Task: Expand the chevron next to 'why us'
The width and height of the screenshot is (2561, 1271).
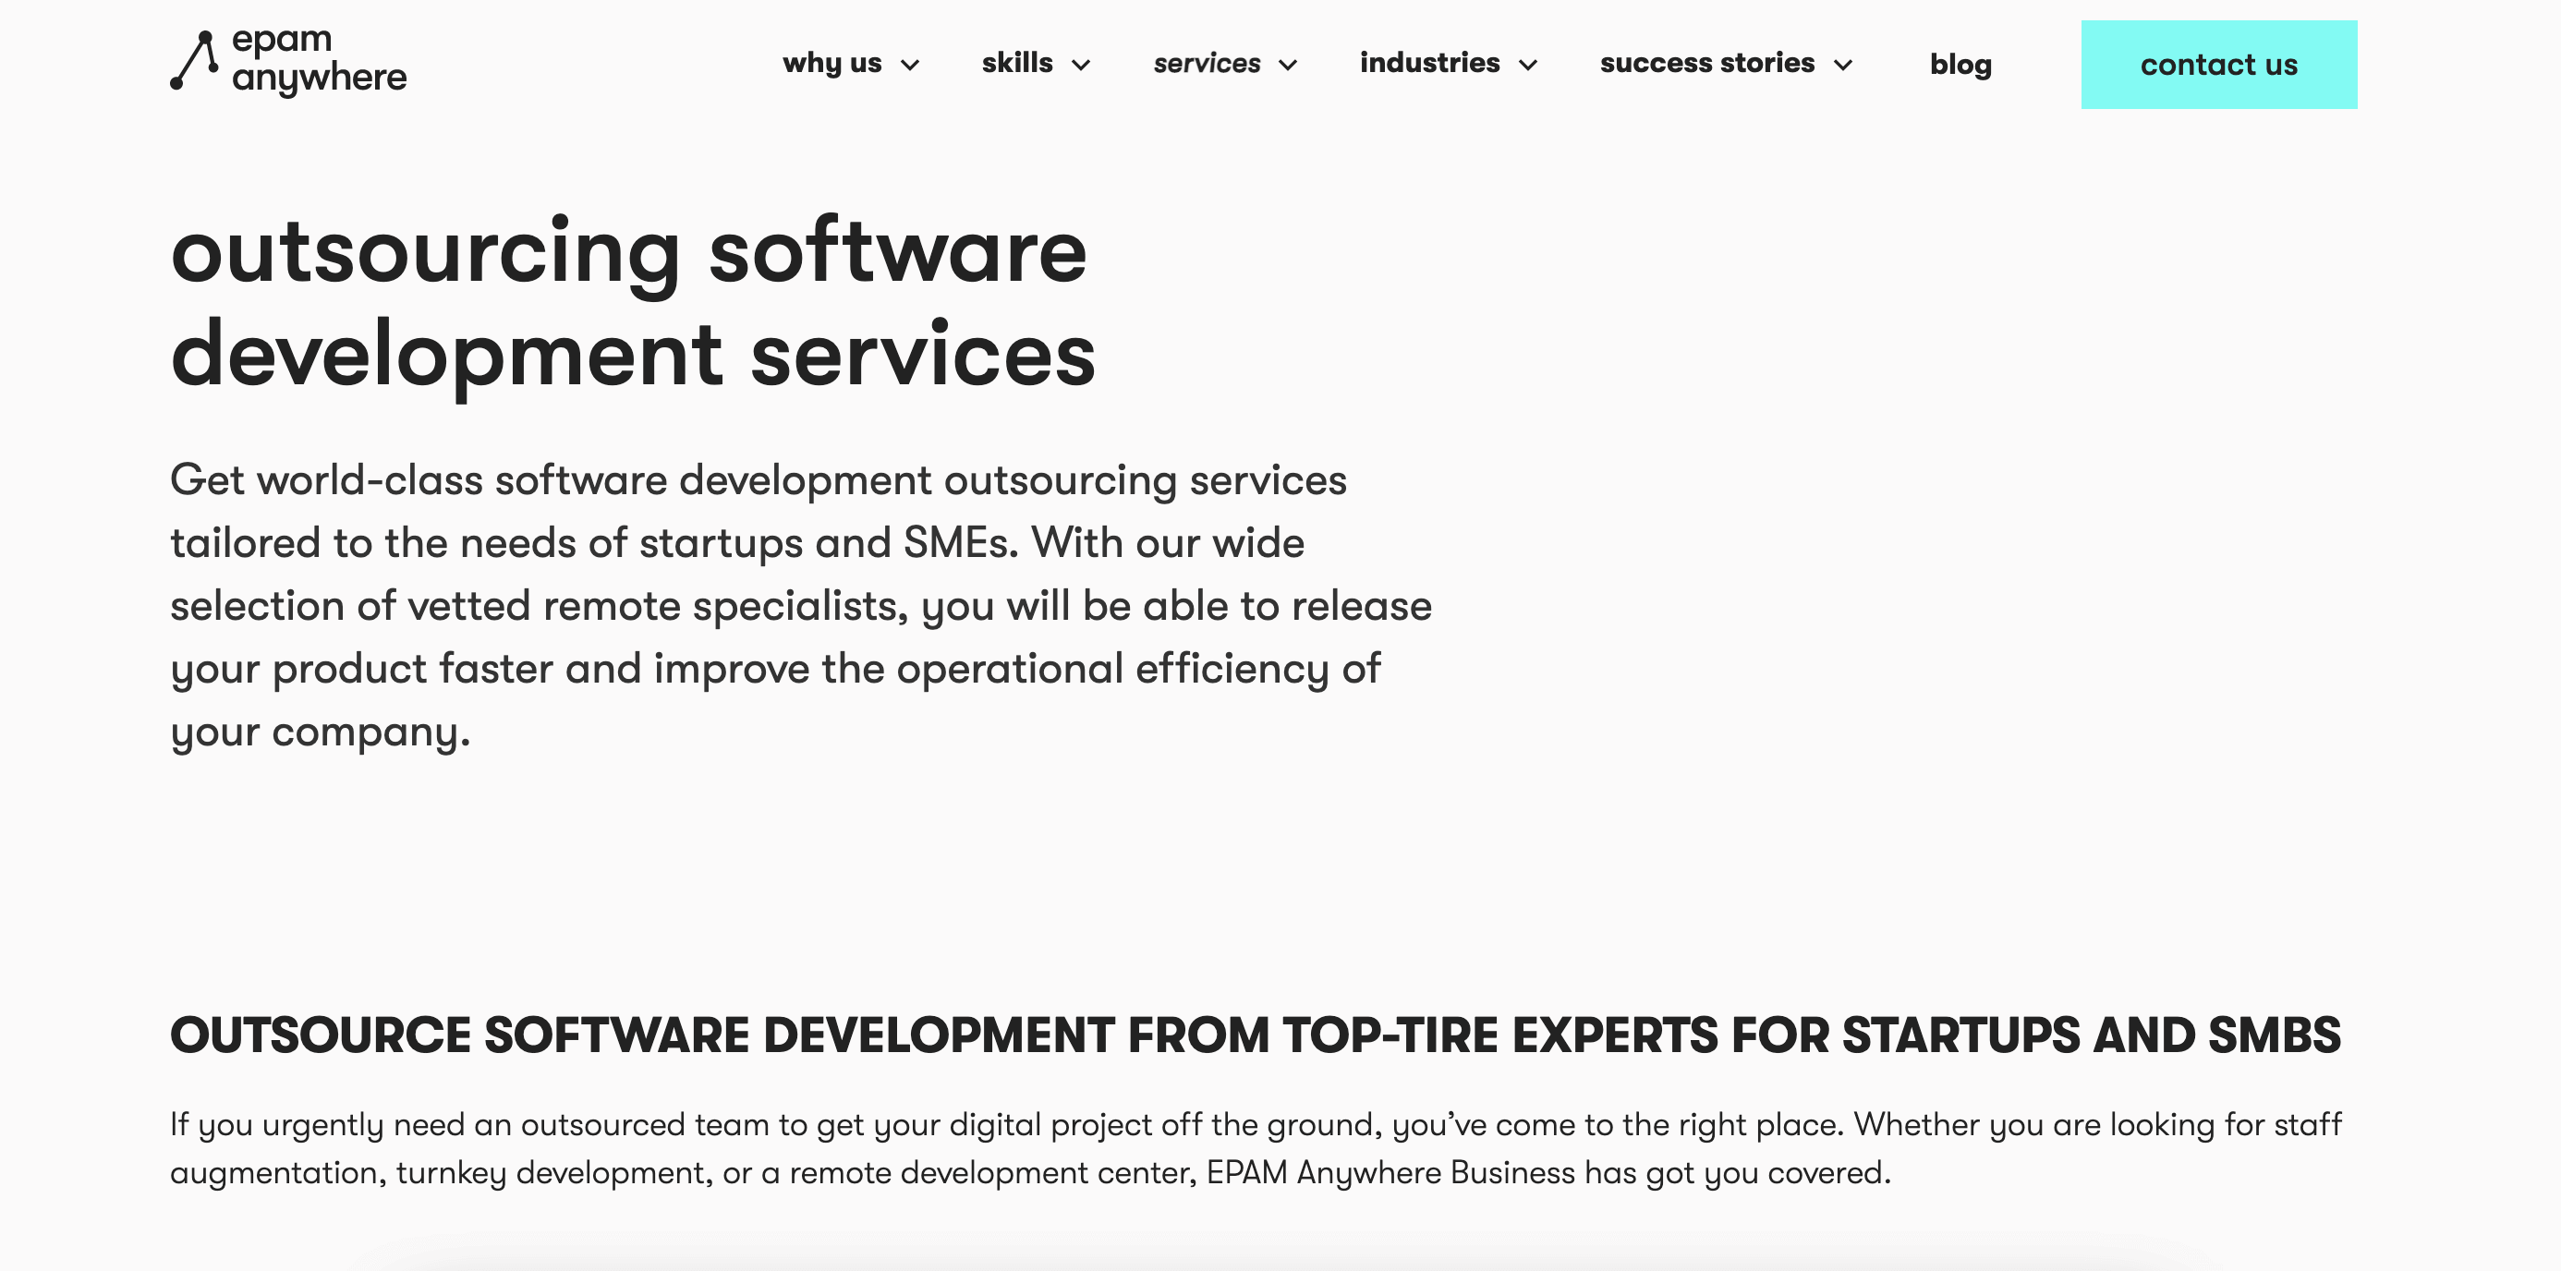Action: pyautogui.click(x=910, y=66)
